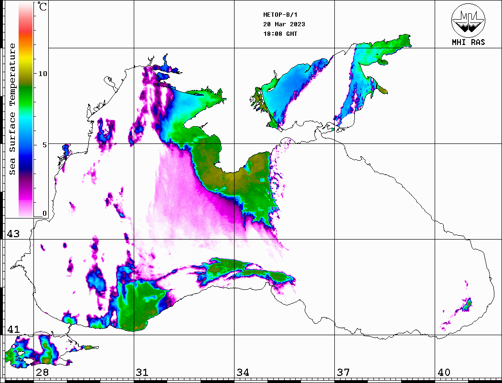Viewport: 502px width, 383px height.
Task: Click the color scale value '5'
Action: (45, 145)
